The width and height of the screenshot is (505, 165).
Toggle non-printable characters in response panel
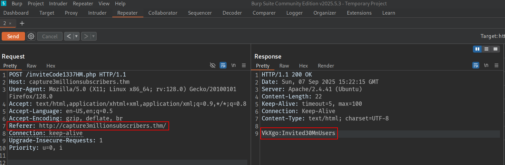click(486, 66)
